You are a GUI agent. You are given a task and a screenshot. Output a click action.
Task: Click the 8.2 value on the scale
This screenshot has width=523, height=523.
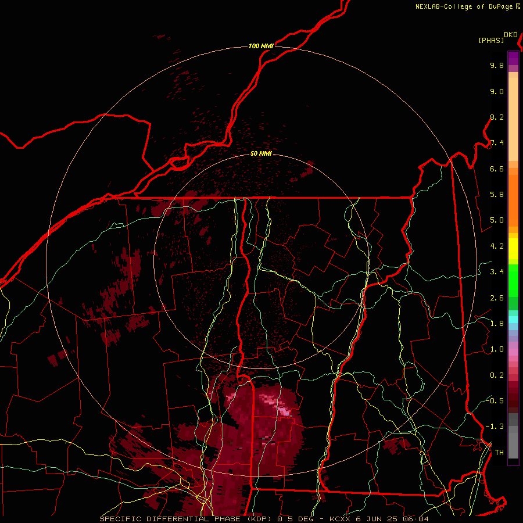[x=497, y=117]
